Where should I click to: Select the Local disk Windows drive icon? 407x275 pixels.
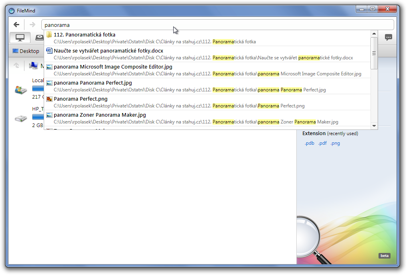21,90
